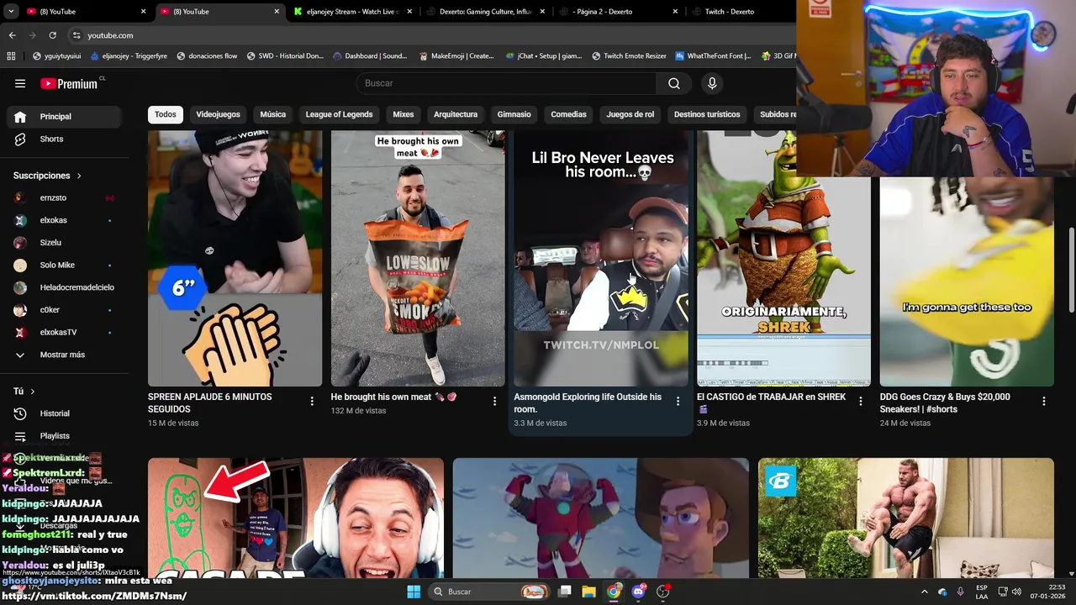Open OBS icon with red dot in taskbar
The height and width of the screenshot is (605, 1076).
point(663,592)
